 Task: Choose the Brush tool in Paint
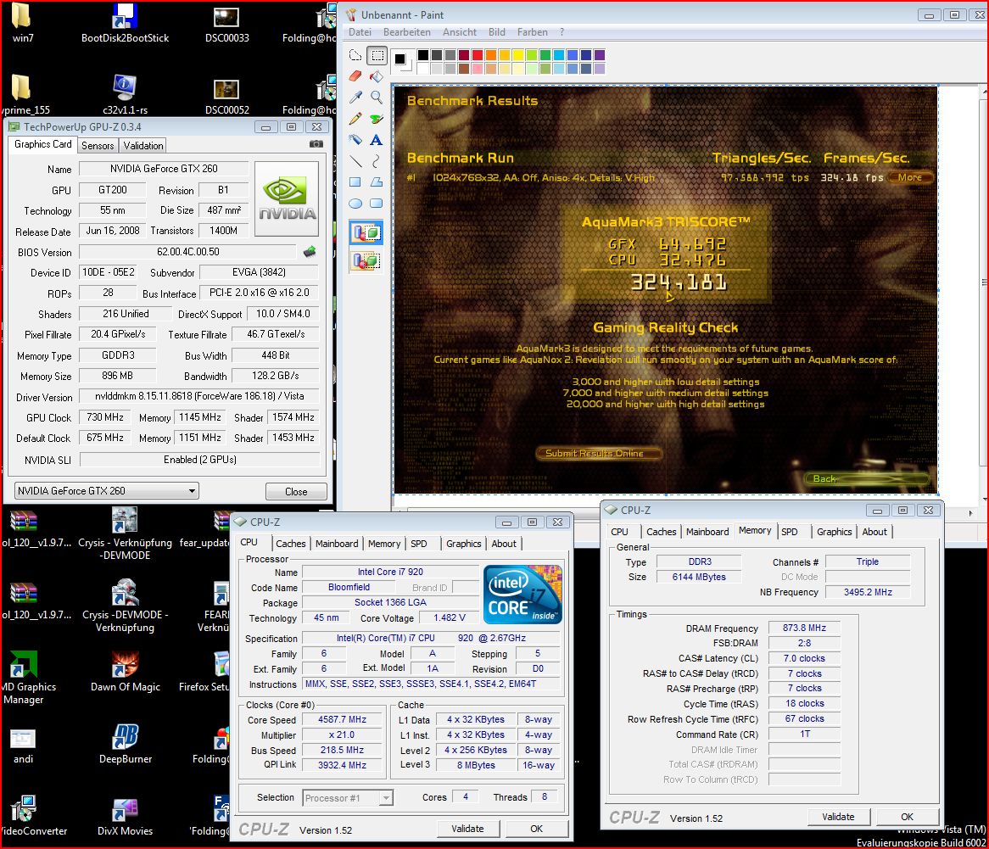377,119
